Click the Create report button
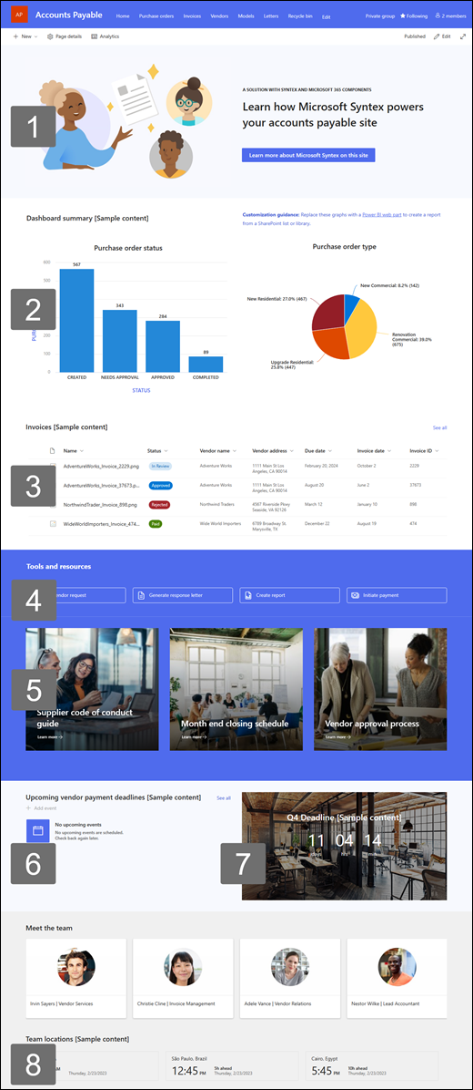473x1090 pixels. (290, 596)
